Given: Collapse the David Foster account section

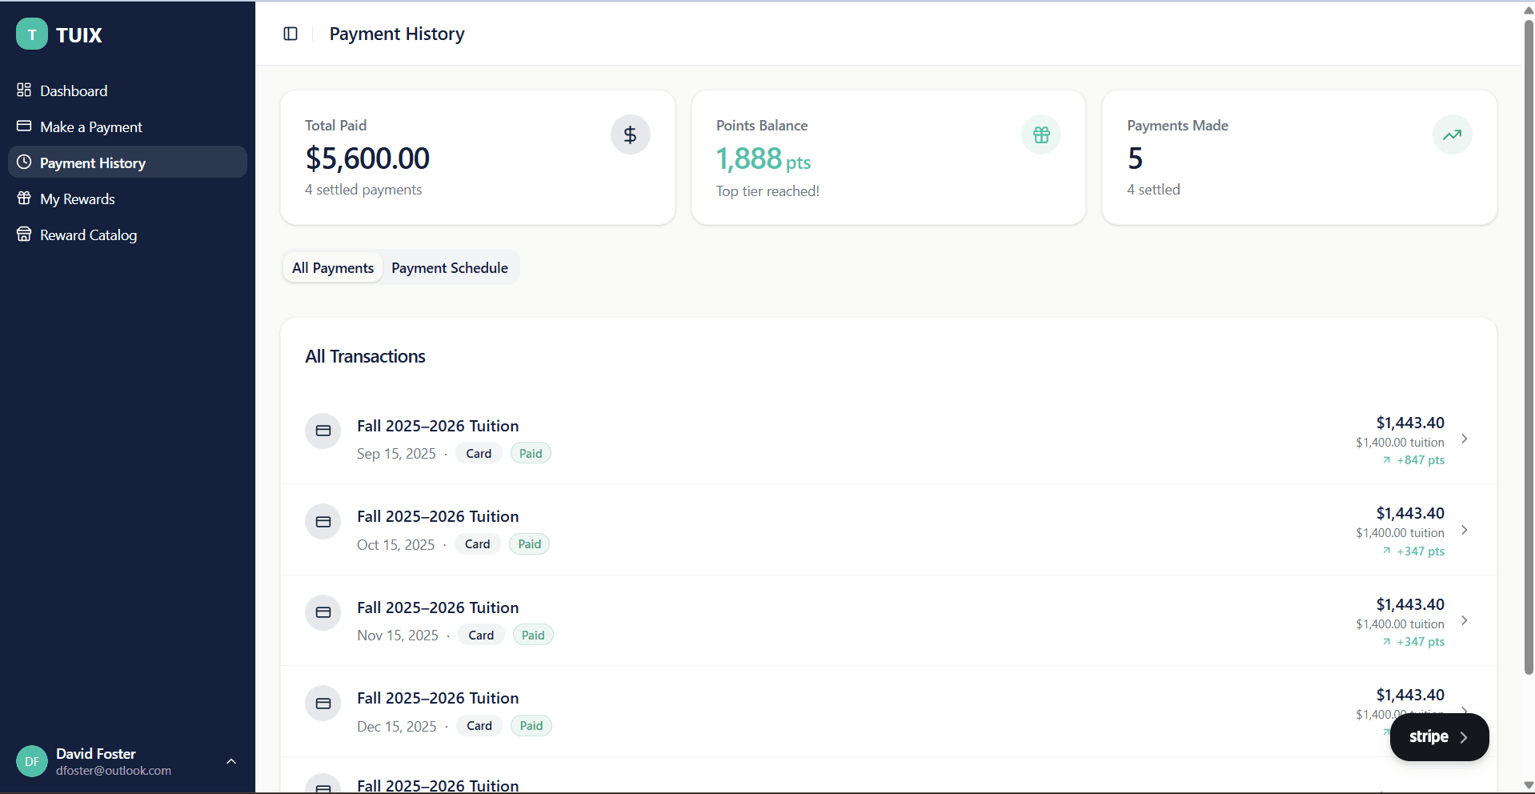Looking at the screenshot, I should [x=231, y=761].
